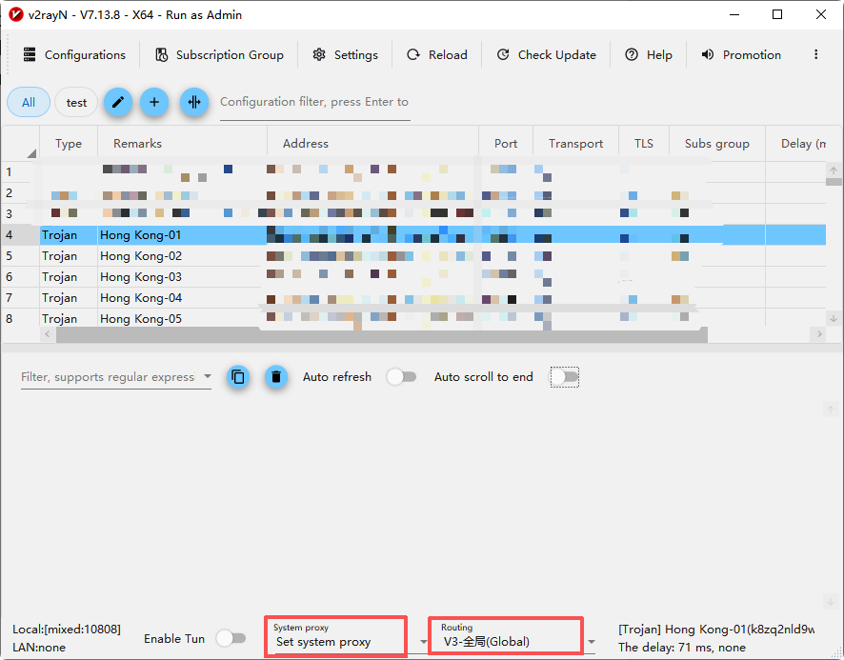Viewport: 844px width, 660px height.
Task: Maximize the v2rayN window
Action: tap(777, 14)
